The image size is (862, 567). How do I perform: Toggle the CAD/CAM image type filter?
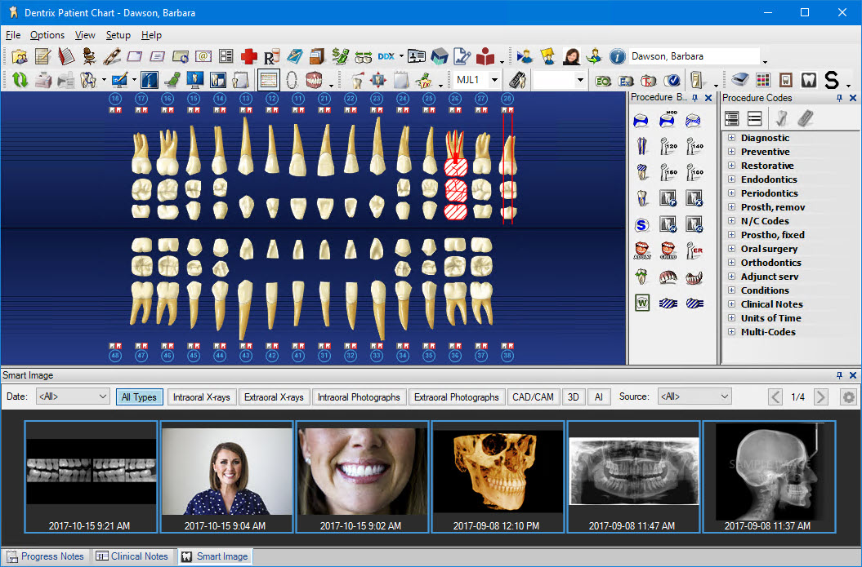tap(533, 397)
